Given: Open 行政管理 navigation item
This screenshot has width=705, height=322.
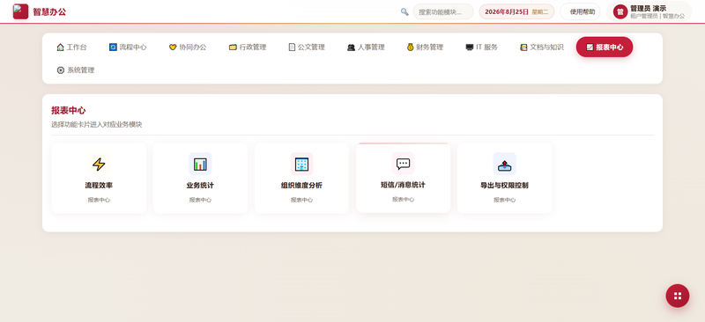Looking at the screenshot, I should pos(248,48).
